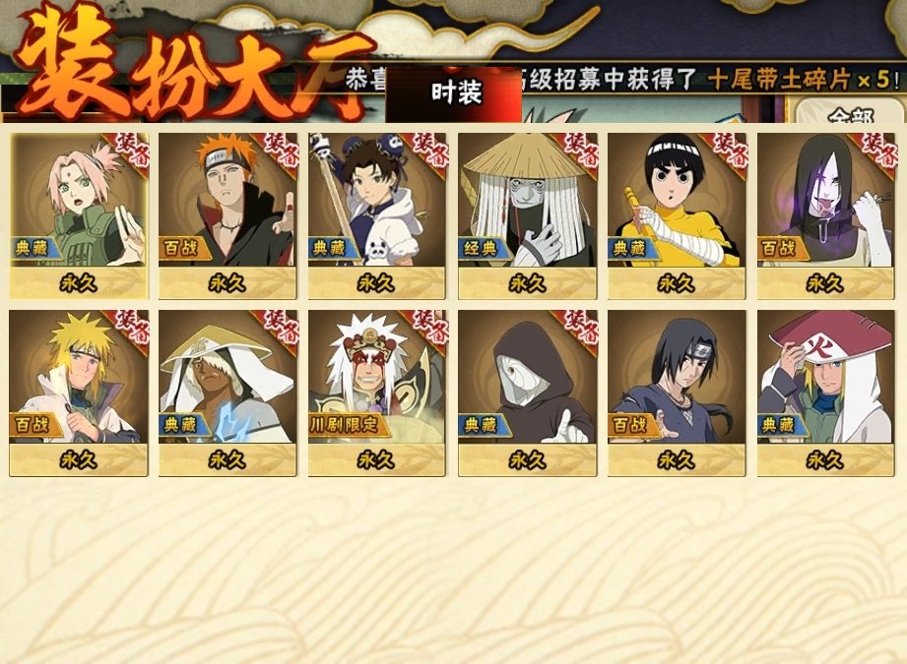Screen dimensions: 907x664
Task: Click the 装备 ribbon on Sakura card
Action: (x=128, y=151)
